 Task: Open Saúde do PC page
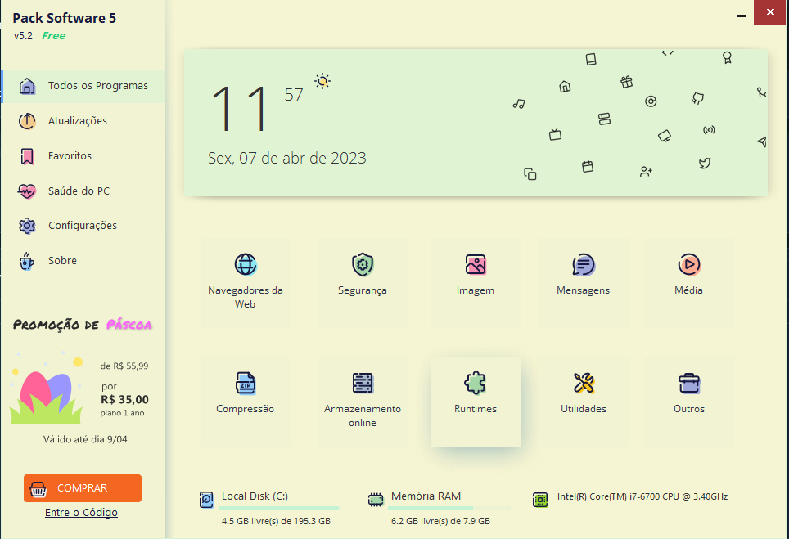(83, 191)
